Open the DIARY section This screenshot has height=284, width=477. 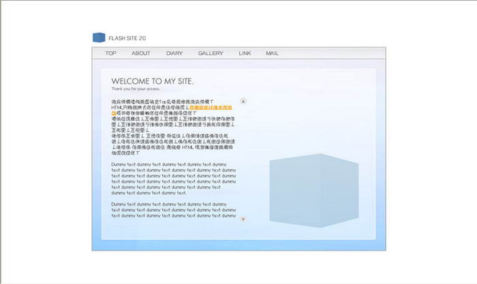(174, 53)
